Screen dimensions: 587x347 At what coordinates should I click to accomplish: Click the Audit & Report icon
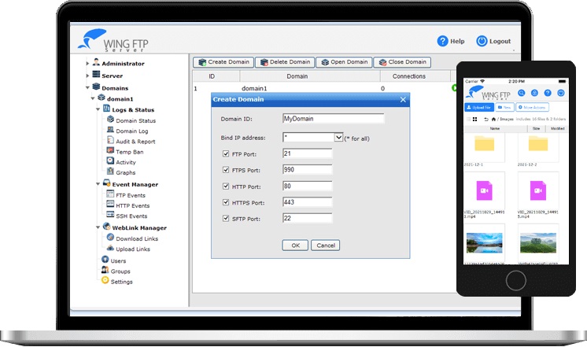pos(110,140)
